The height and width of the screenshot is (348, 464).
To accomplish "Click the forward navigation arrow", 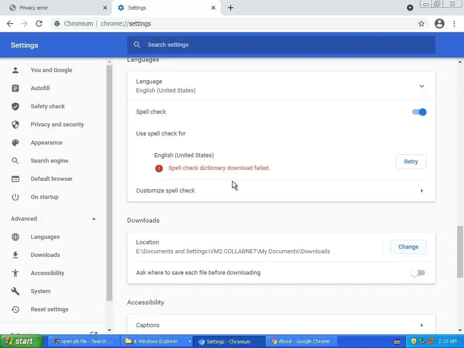I will tap(24, 24).
